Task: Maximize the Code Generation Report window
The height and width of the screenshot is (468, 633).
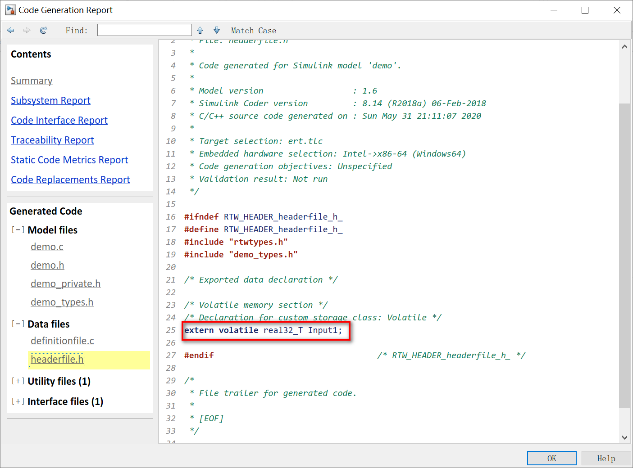Action: (585, 10)
